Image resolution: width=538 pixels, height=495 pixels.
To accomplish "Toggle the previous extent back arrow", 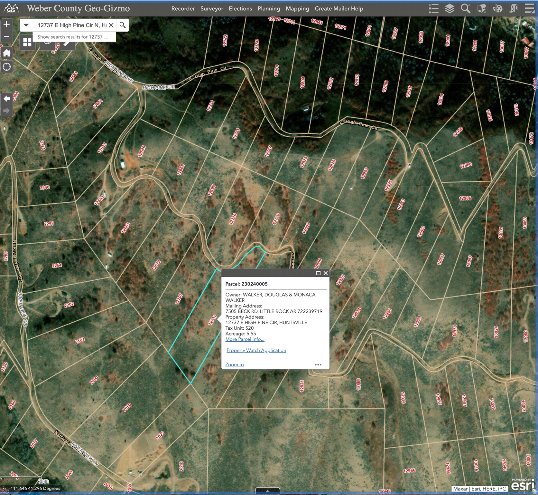I will (6, 99).
